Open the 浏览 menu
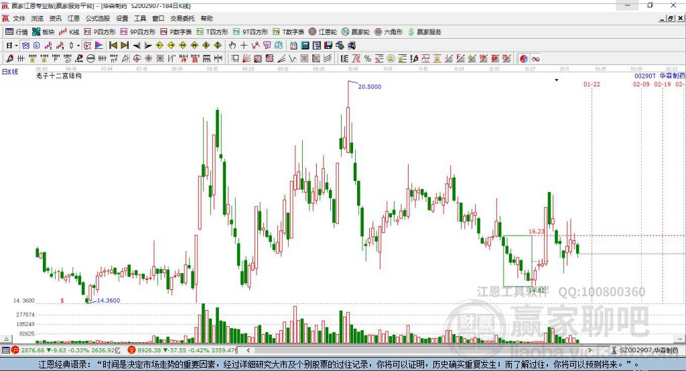This screenshot has height=371, width=686. click(x=38, y=18)
